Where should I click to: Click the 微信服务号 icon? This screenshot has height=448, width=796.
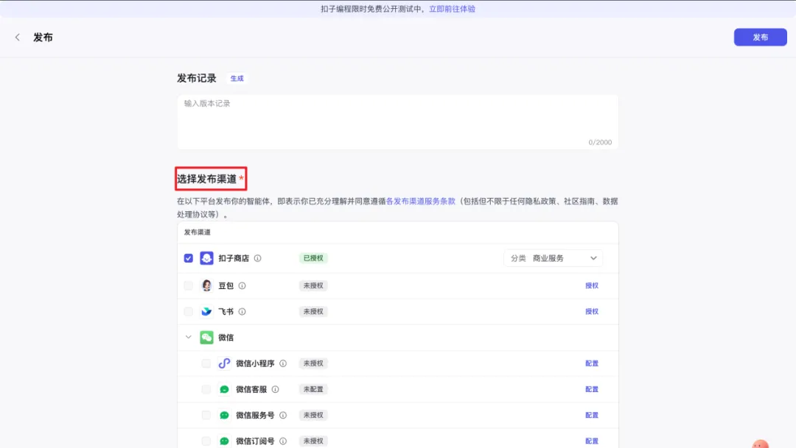click(x=224, y=415)
